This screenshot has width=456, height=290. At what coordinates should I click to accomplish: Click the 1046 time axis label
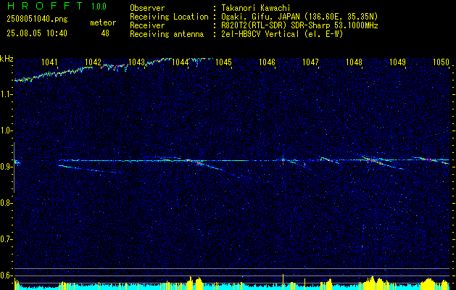click(x=267, y=62)
